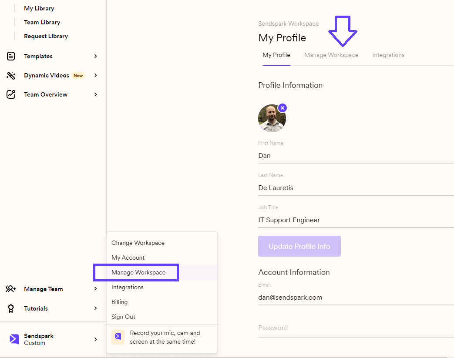Image resolution: width=454 pixels, height=358 pixels.
Task: Click the profile photo thumbnail
Action: click(x=272, y=118)
